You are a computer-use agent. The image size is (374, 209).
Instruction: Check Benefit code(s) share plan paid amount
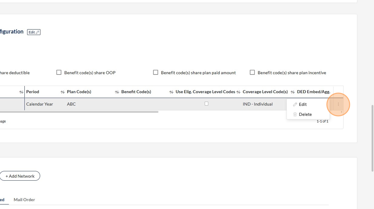(x=156, y=72)
